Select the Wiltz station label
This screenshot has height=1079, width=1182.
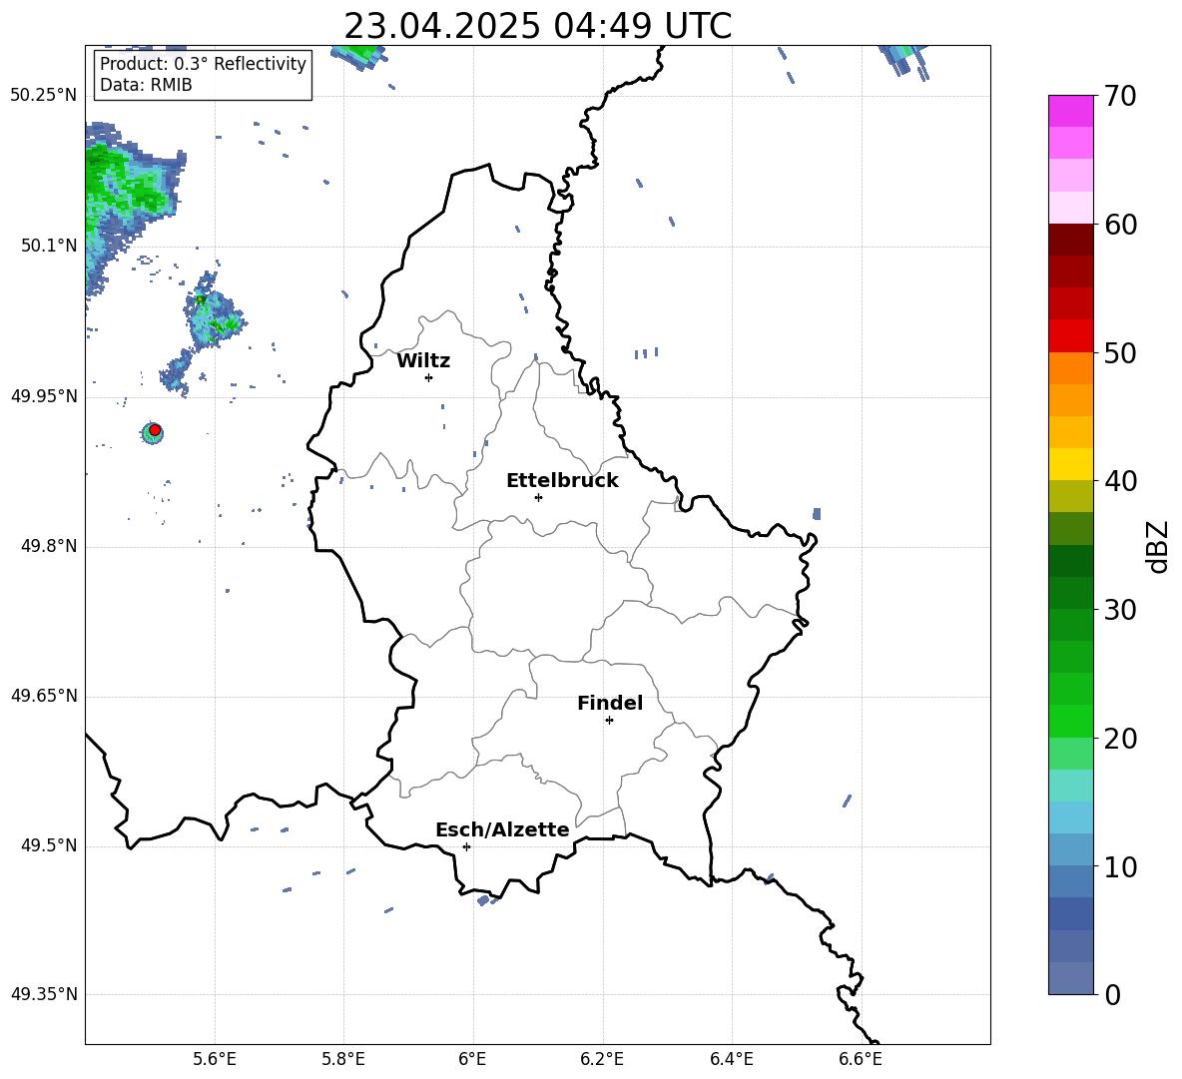[423, 361]
